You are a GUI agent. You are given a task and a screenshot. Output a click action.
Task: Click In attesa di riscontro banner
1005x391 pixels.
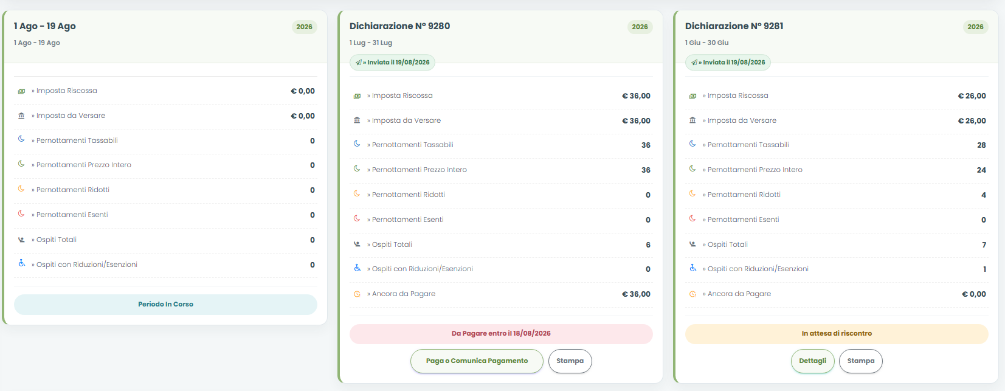click(837, 334)
